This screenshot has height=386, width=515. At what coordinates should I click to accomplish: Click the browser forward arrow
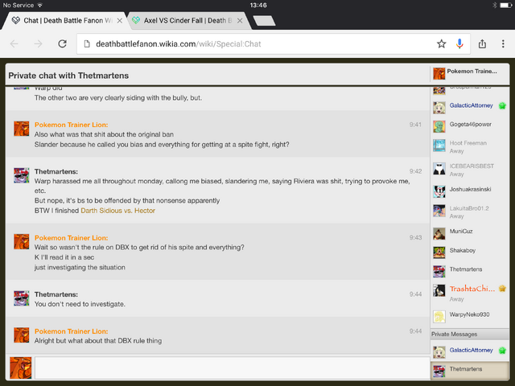[x=38, y=43]
